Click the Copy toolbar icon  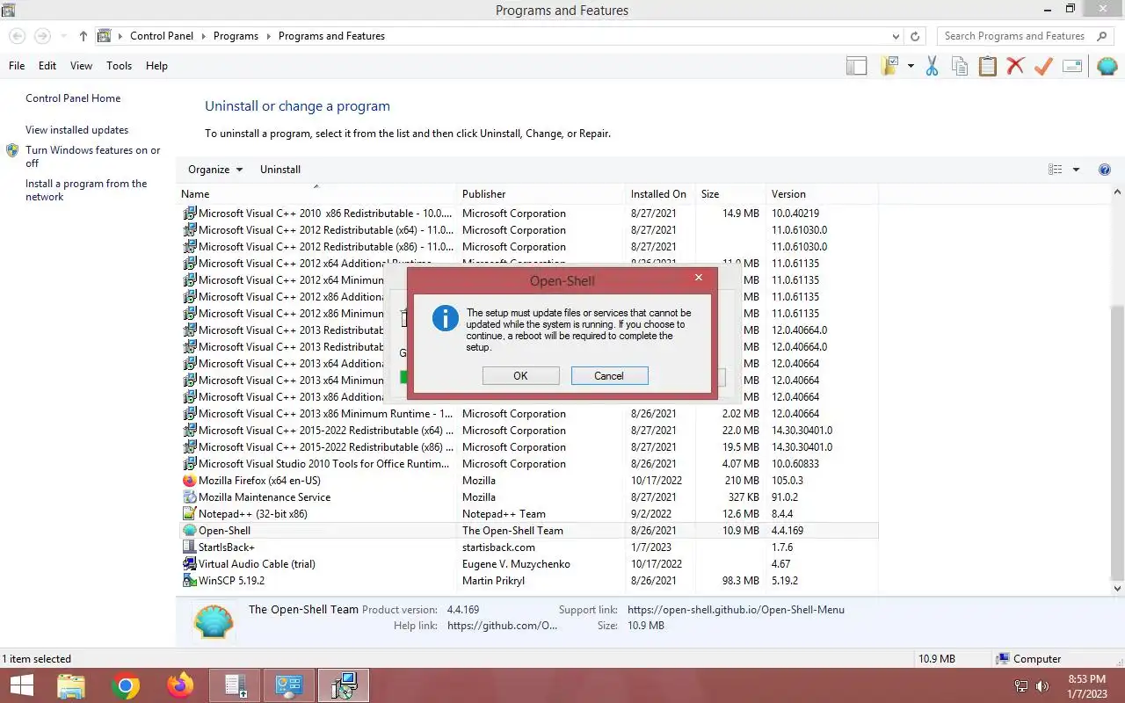click(x=960, y=66)
